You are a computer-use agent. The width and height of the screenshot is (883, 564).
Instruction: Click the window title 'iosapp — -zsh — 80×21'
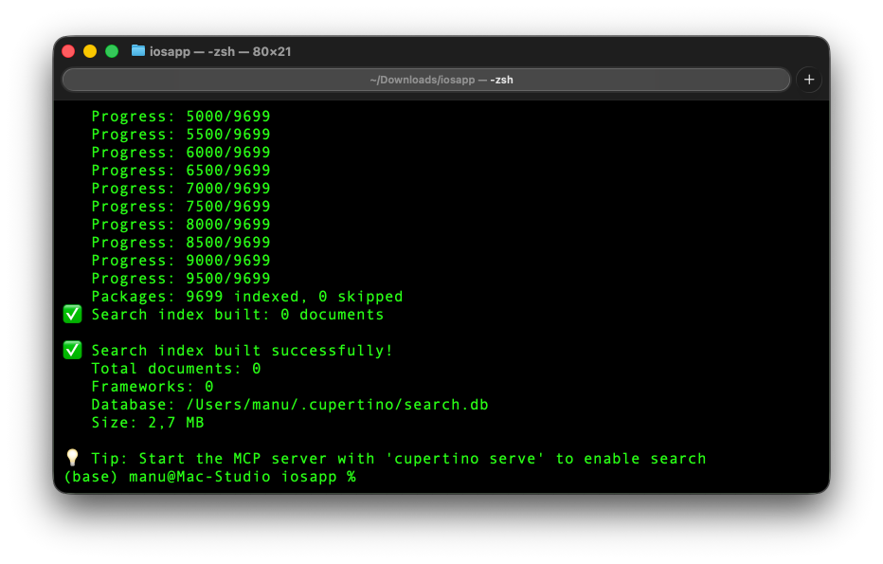pos(220,51)
